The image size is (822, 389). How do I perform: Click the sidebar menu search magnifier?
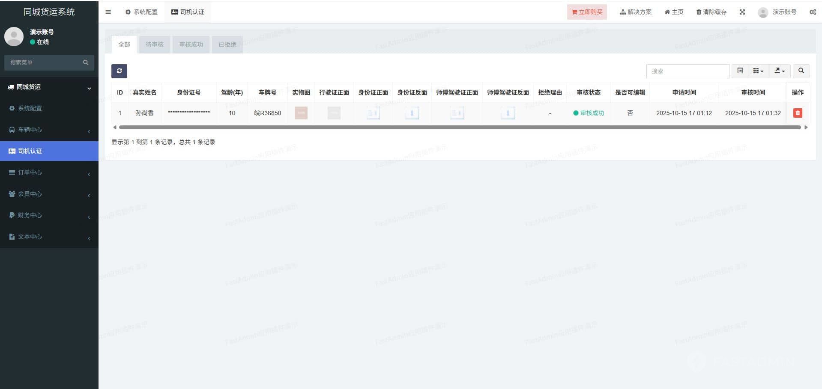pos(86,62)
